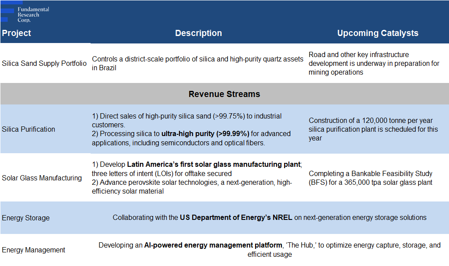This screenshot has width=449, height=266.
Task: Click the AI-powered energy management platform text
Action: (x=213, y=245)
